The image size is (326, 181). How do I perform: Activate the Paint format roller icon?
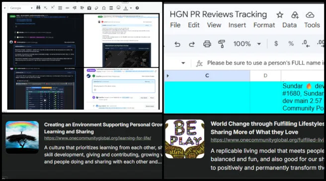222,44
